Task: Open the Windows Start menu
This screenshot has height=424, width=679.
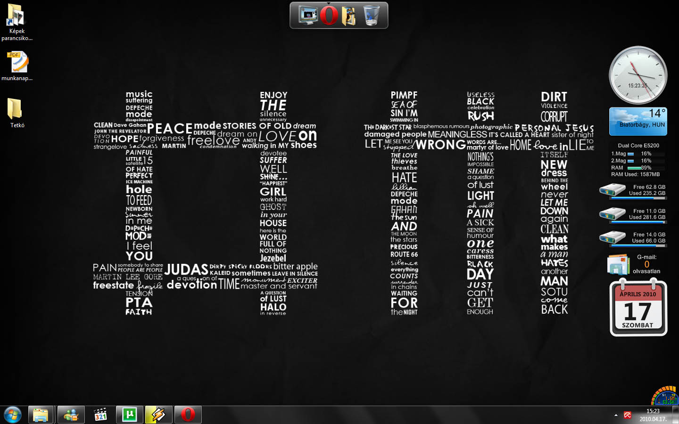Action: (x=13, y=415)
